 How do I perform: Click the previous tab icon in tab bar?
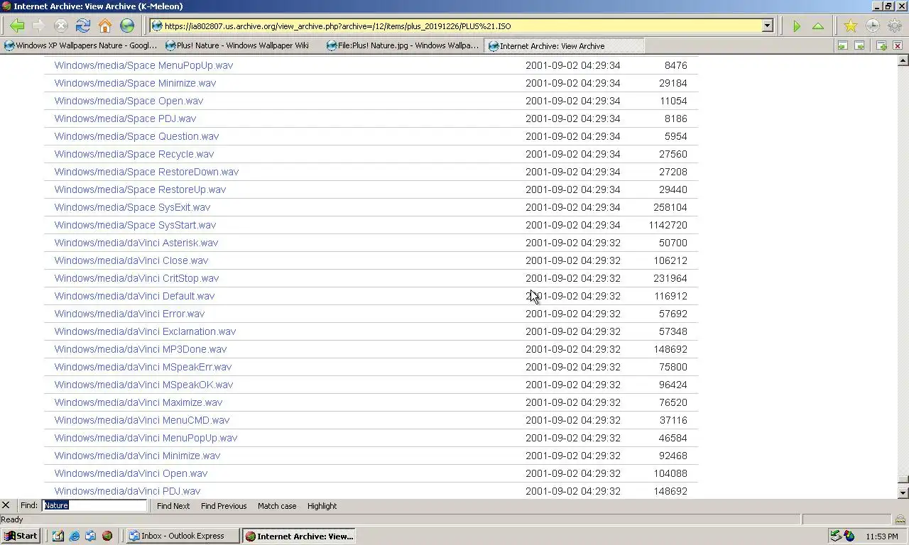(x=842, y=45)
